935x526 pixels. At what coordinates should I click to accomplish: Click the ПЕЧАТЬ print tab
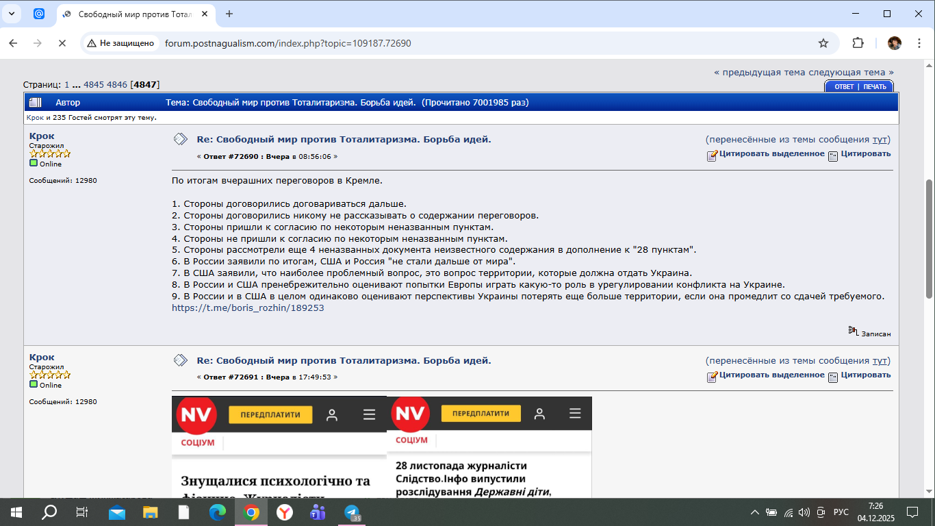click(874, 87)
